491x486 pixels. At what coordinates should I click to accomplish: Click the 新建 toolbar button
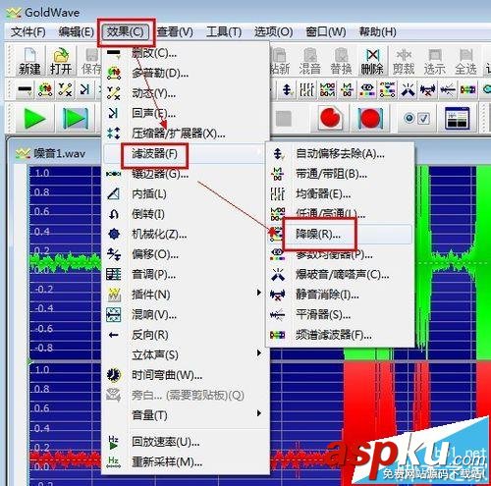[x=29, y=61]
